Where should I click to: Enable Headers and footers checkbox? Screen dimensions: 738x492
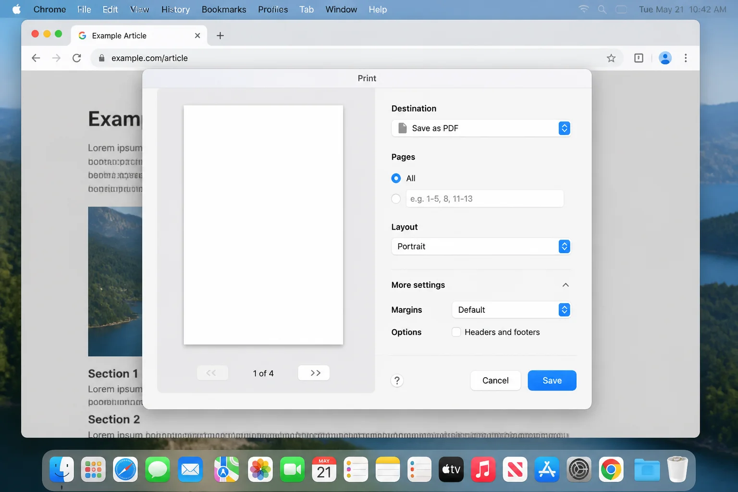tap(456, 332)
